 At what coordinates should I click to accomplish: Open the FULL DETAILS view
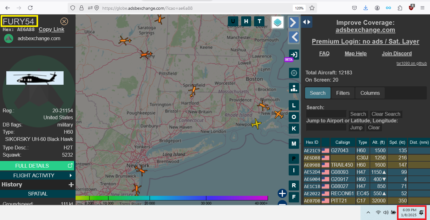tap(37, 166)
